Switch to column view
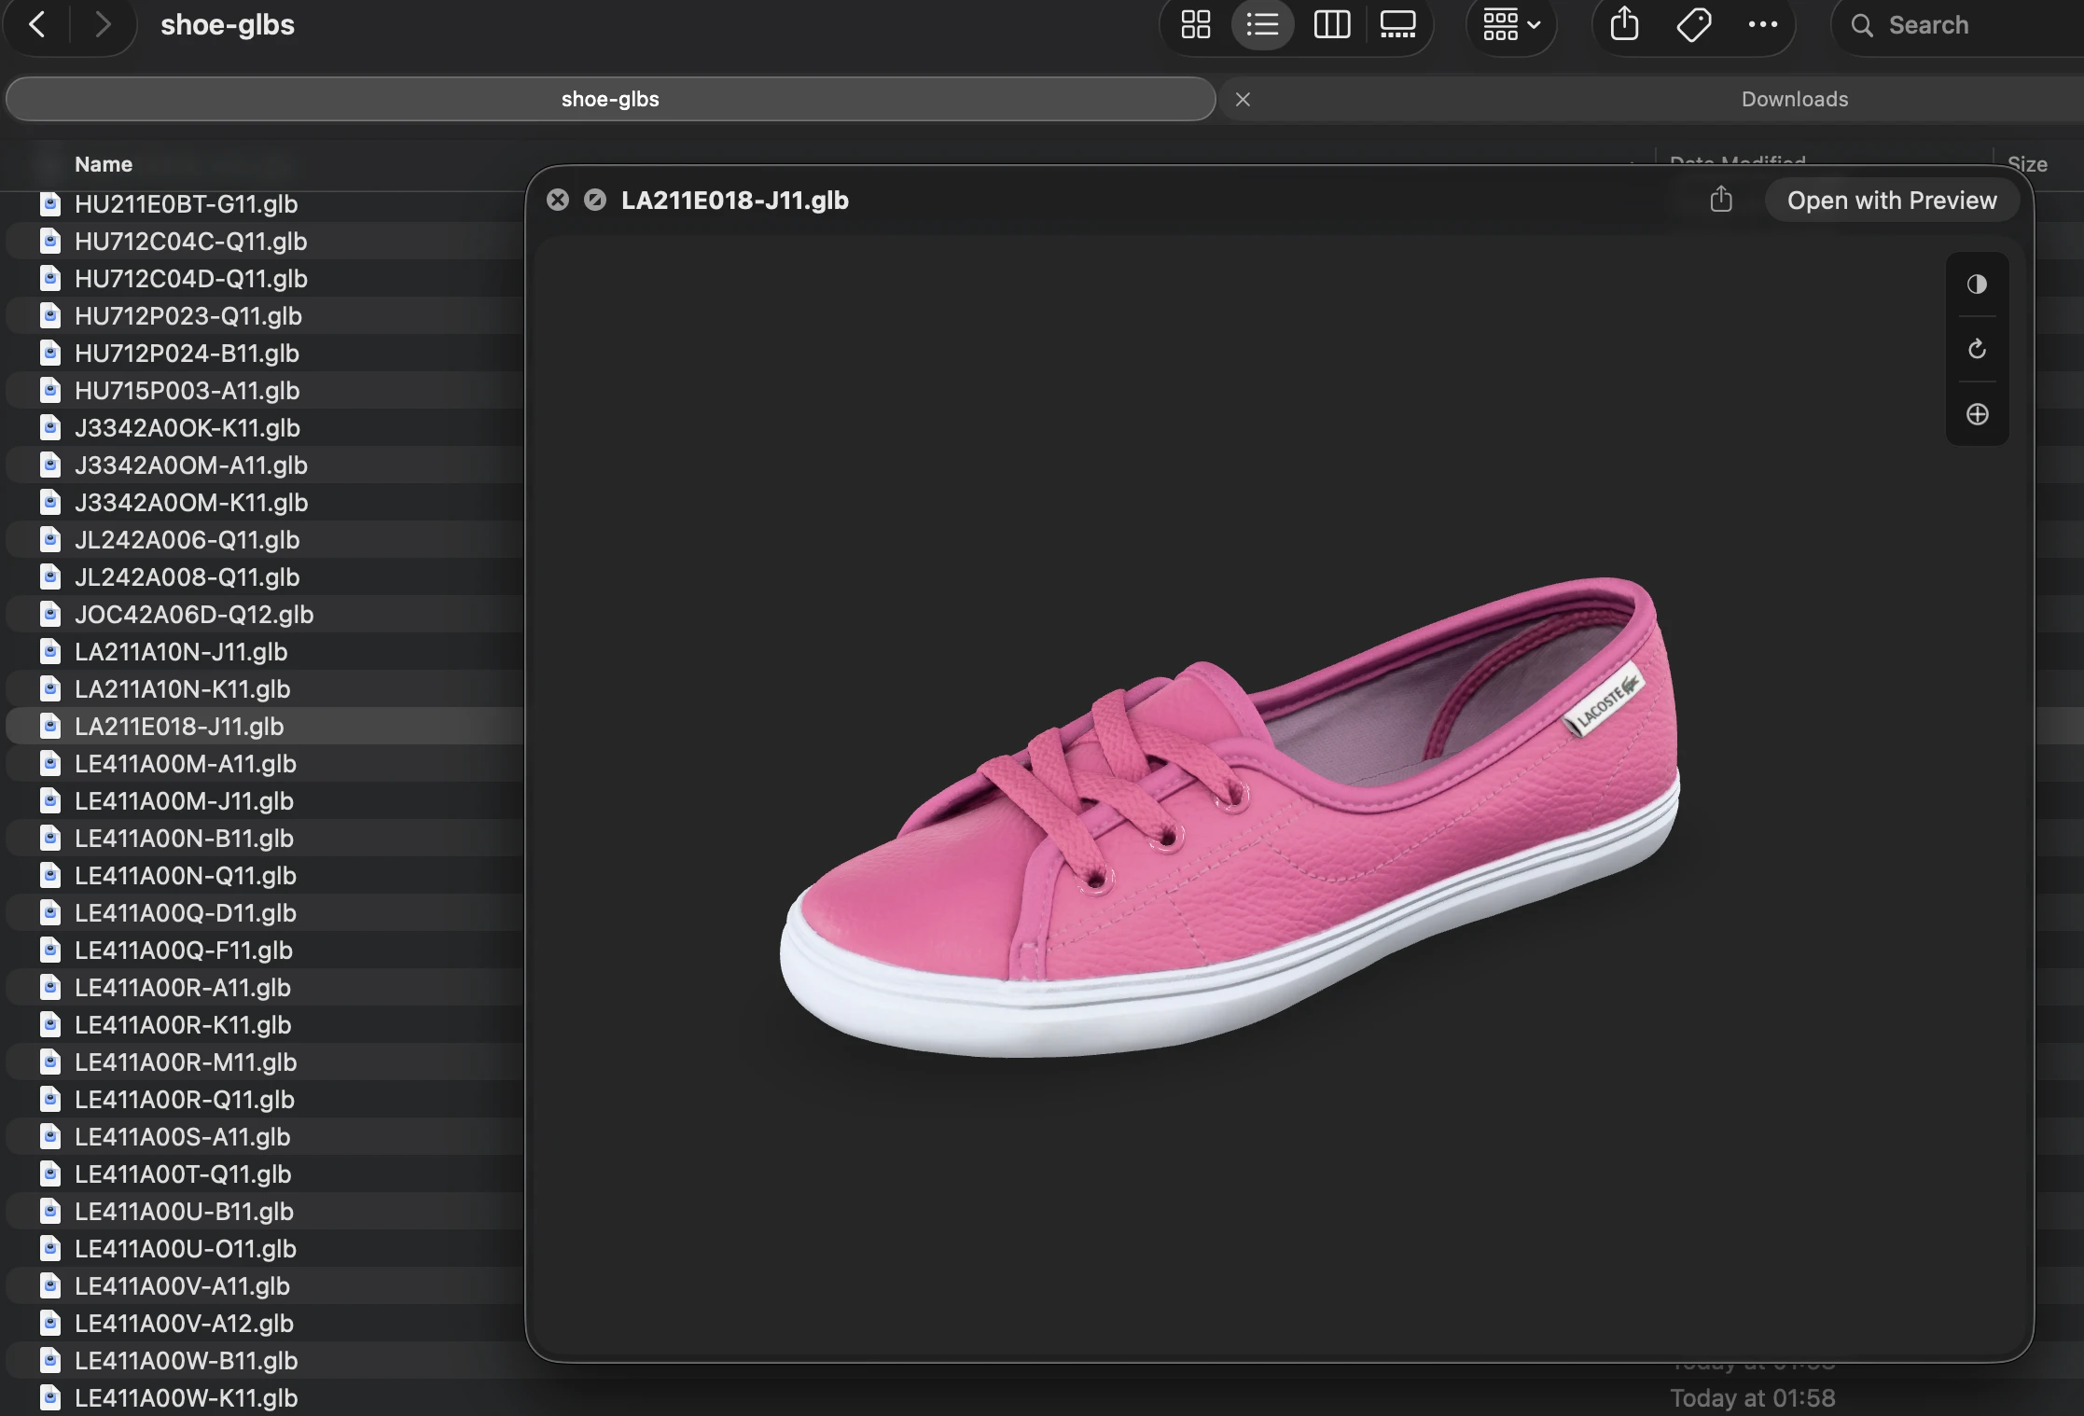Screen dimensions: 2084x1416 (1331, 25)
